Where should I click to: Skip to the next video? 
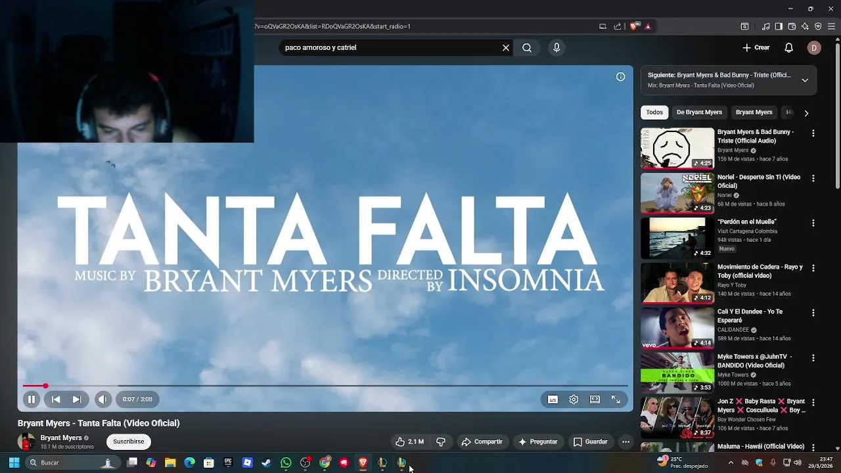(77, 399)
